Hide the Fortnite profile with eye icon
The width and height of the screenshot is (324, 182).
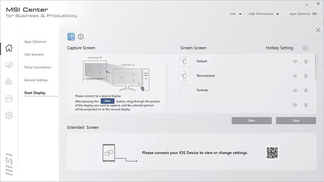(x=295, y=91)
